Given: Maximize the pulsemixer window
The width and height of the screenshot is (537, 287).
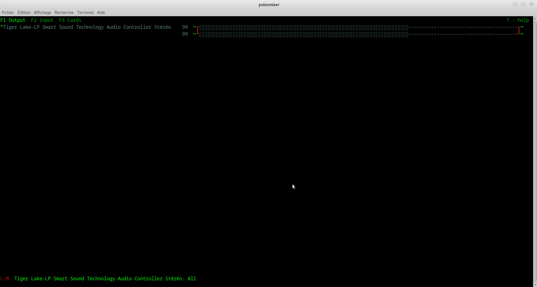Looking at the screenshot, I should [x=523, y=4].
